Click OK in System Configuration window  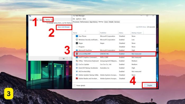(64, 58)
